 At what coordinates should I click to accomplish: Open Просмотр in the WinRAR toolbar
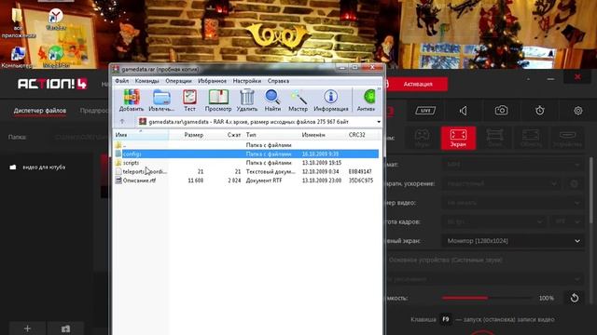click(x=218, y=100)
